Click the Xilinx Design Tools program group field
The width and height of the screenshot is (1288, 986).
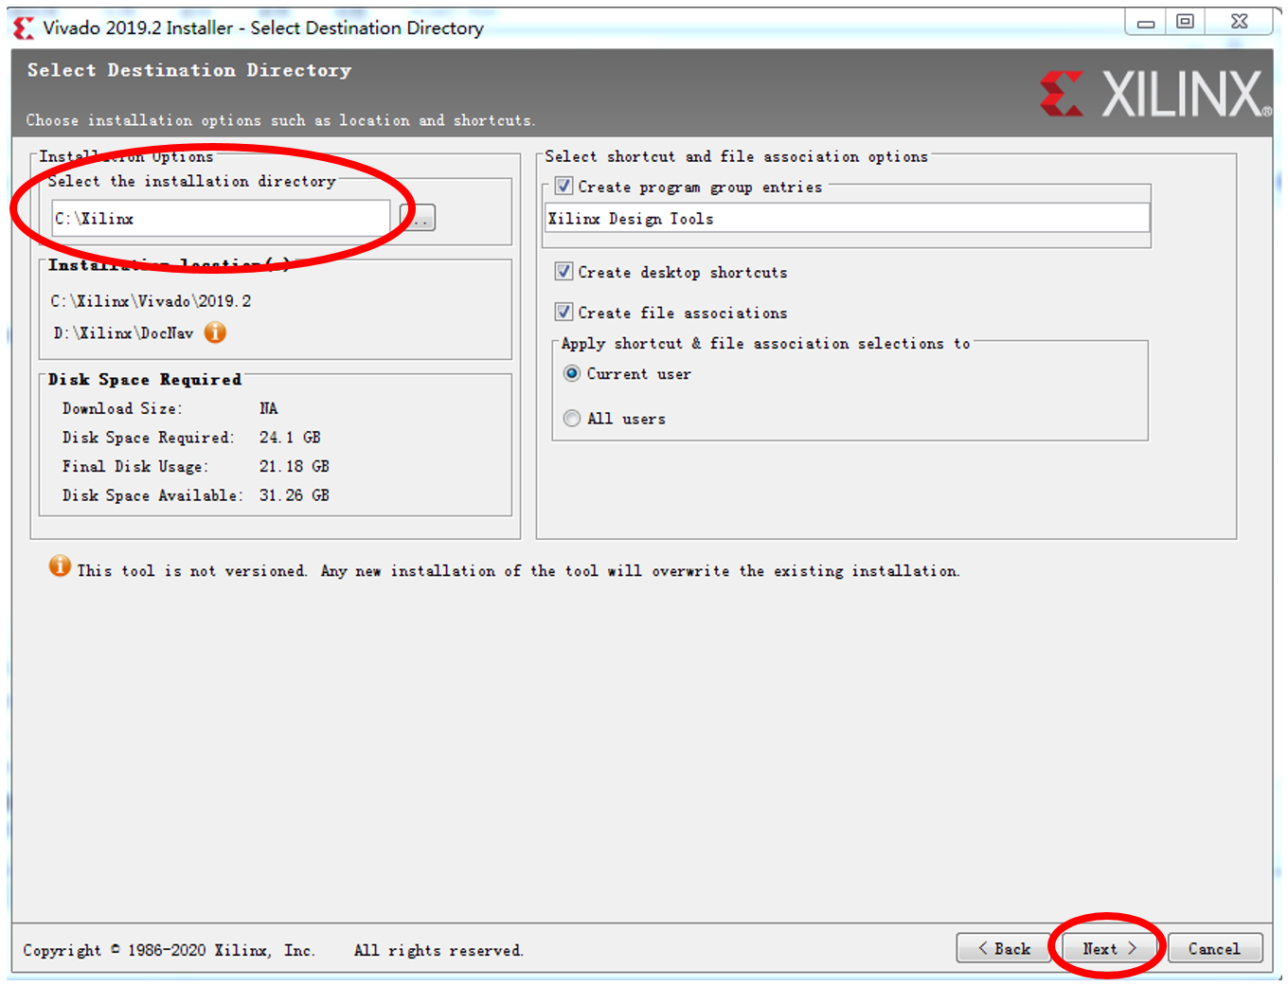coord(848,218)
